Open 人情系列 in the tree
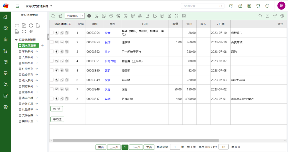288x152 pixels. [28, 57]
